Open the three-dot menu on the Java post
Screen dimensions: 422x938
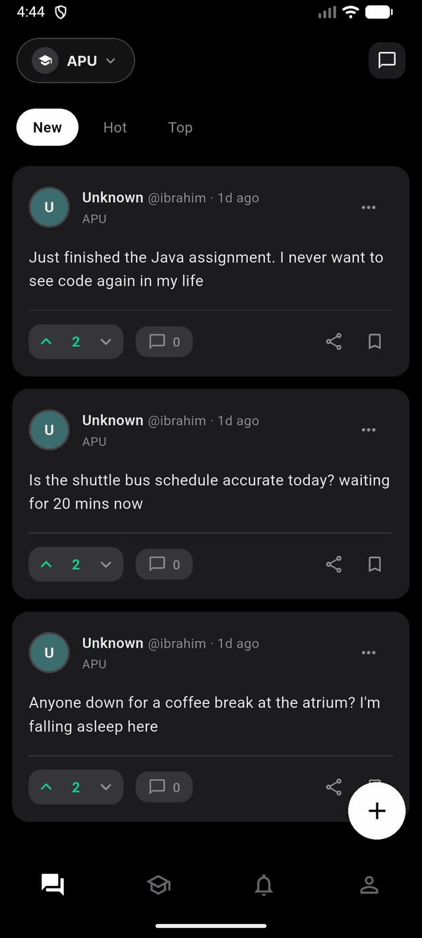369,207
